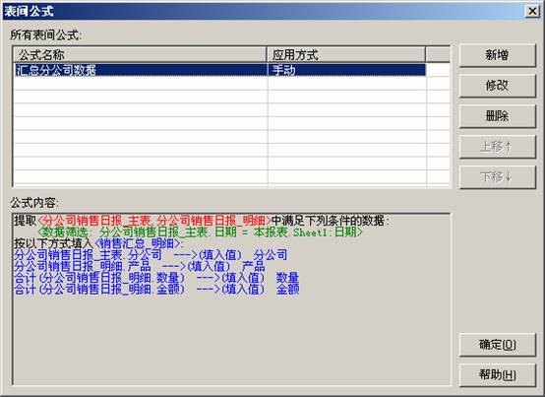Image resolution: width=545 pixels, height=397 pixels.
Task: Click the 产品 fill-in mapping line
Action: (x=139, y=267)
